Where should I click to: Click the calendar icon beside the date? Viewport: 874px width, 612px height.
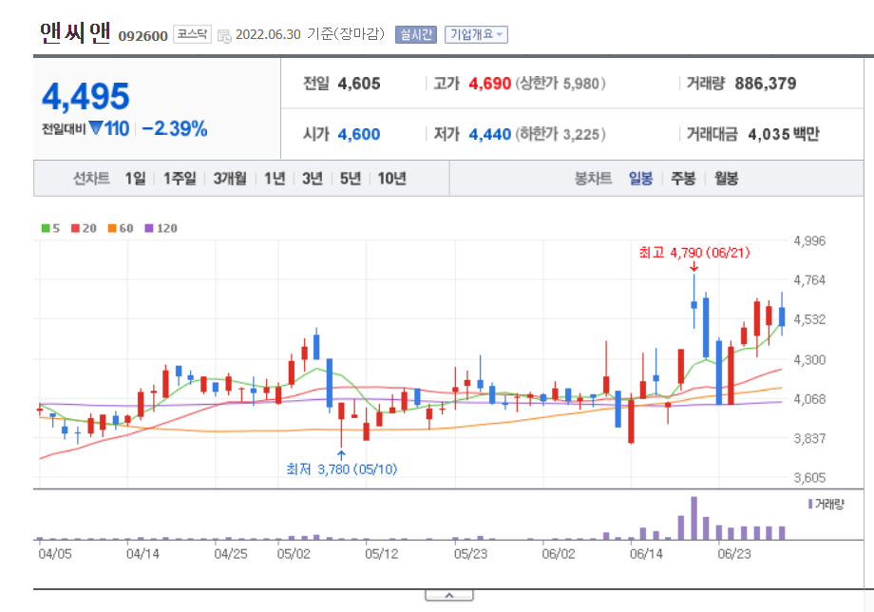224,36
